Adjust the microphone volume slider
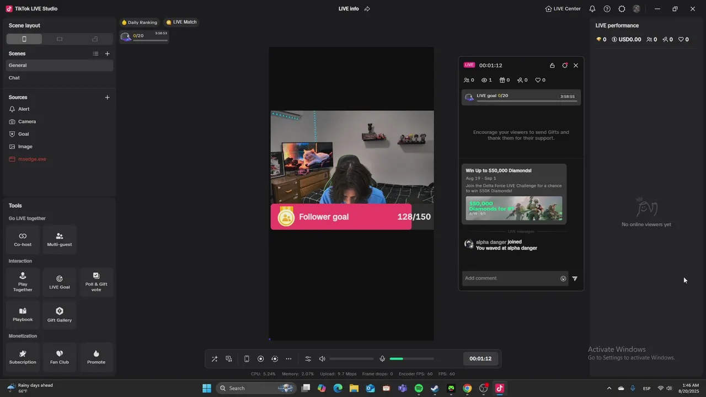This screenshot has width=706, height=397. [x=411, y=359]
